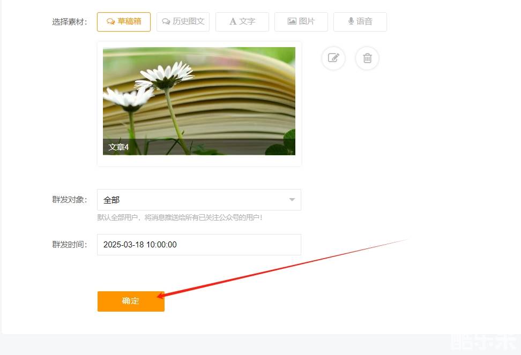Image resolution: width=521 pixels, height=355 pixels.
Task: Click the picture icon on the 图片 button
Action: [x=292, y=21]
